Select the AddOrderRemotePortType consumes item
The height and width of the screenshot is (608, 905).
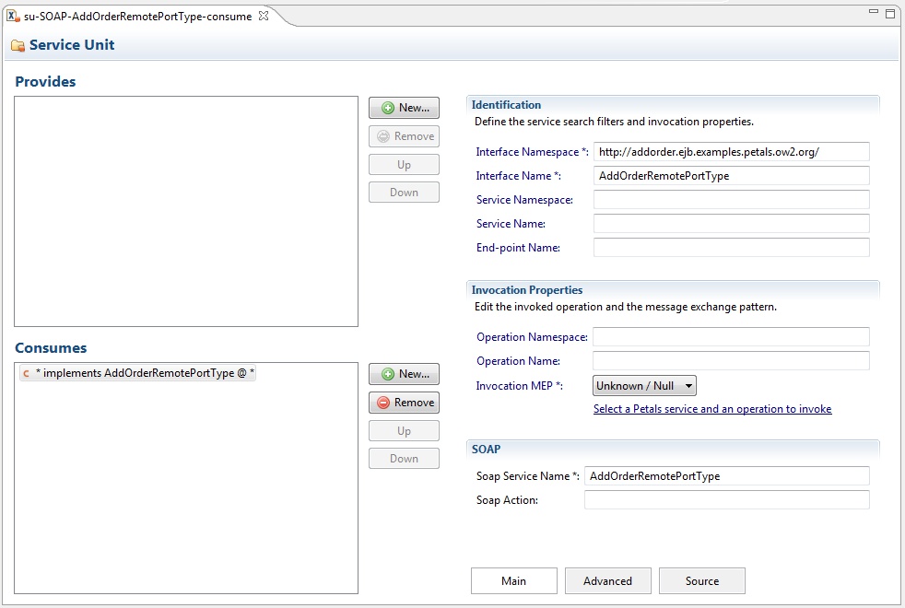coord(138,373)
